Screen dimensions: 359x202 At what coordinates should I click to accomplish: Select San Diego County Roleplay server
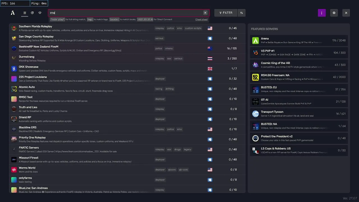[127, 38]
